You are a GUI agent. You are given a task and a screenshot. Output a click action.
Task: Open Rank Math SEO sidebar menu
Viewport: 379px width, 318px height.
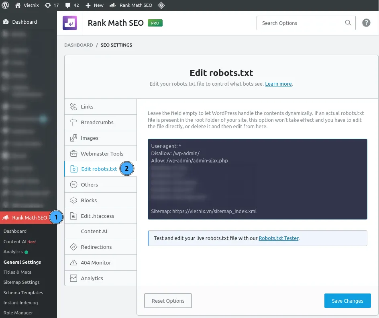click(29, 217)
